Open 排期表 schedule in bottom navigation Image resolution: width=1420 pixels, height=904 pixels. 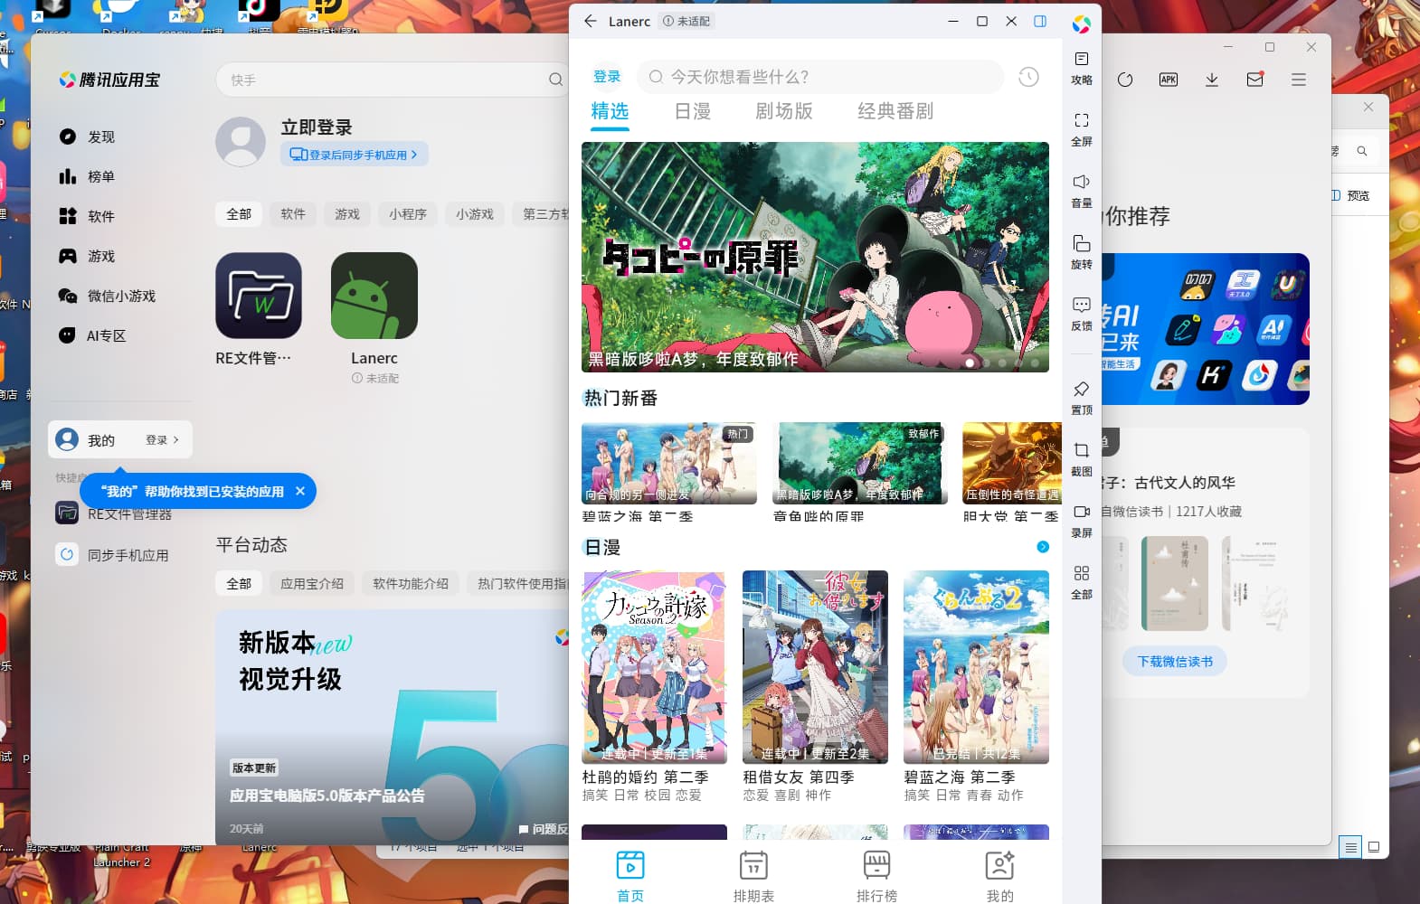coord(753,876)
